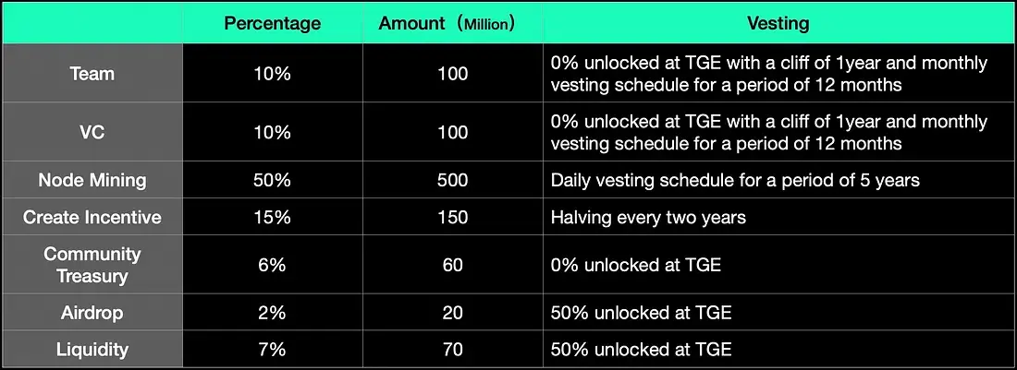1017x370 pixels.
Task: Click the 2% Airdrop percentage cell
Action: click(x=271, y=313)
